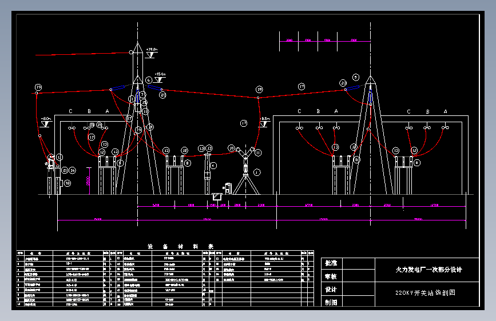
Task: Select the +8.5 elevation marker
Action: click(x=264, y=122)
